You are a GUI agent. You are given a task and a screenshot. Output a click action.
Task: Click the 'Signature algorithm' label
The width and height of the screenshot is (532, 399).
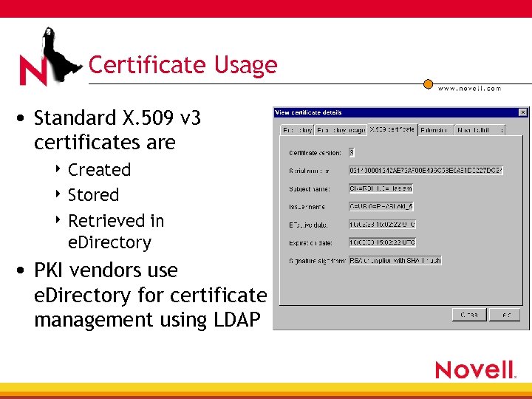pyautogui.click(x=317, y=261)
